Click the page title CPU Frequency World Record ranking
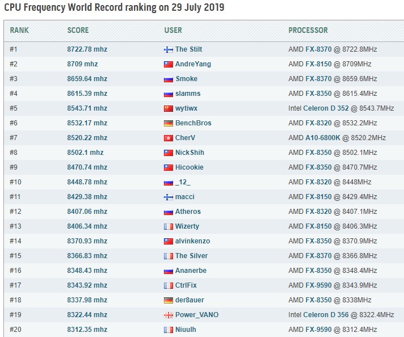 tap(114, 7)
